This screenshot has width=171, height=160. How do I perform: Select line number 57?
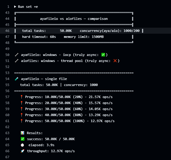click(x=7, y=97)
